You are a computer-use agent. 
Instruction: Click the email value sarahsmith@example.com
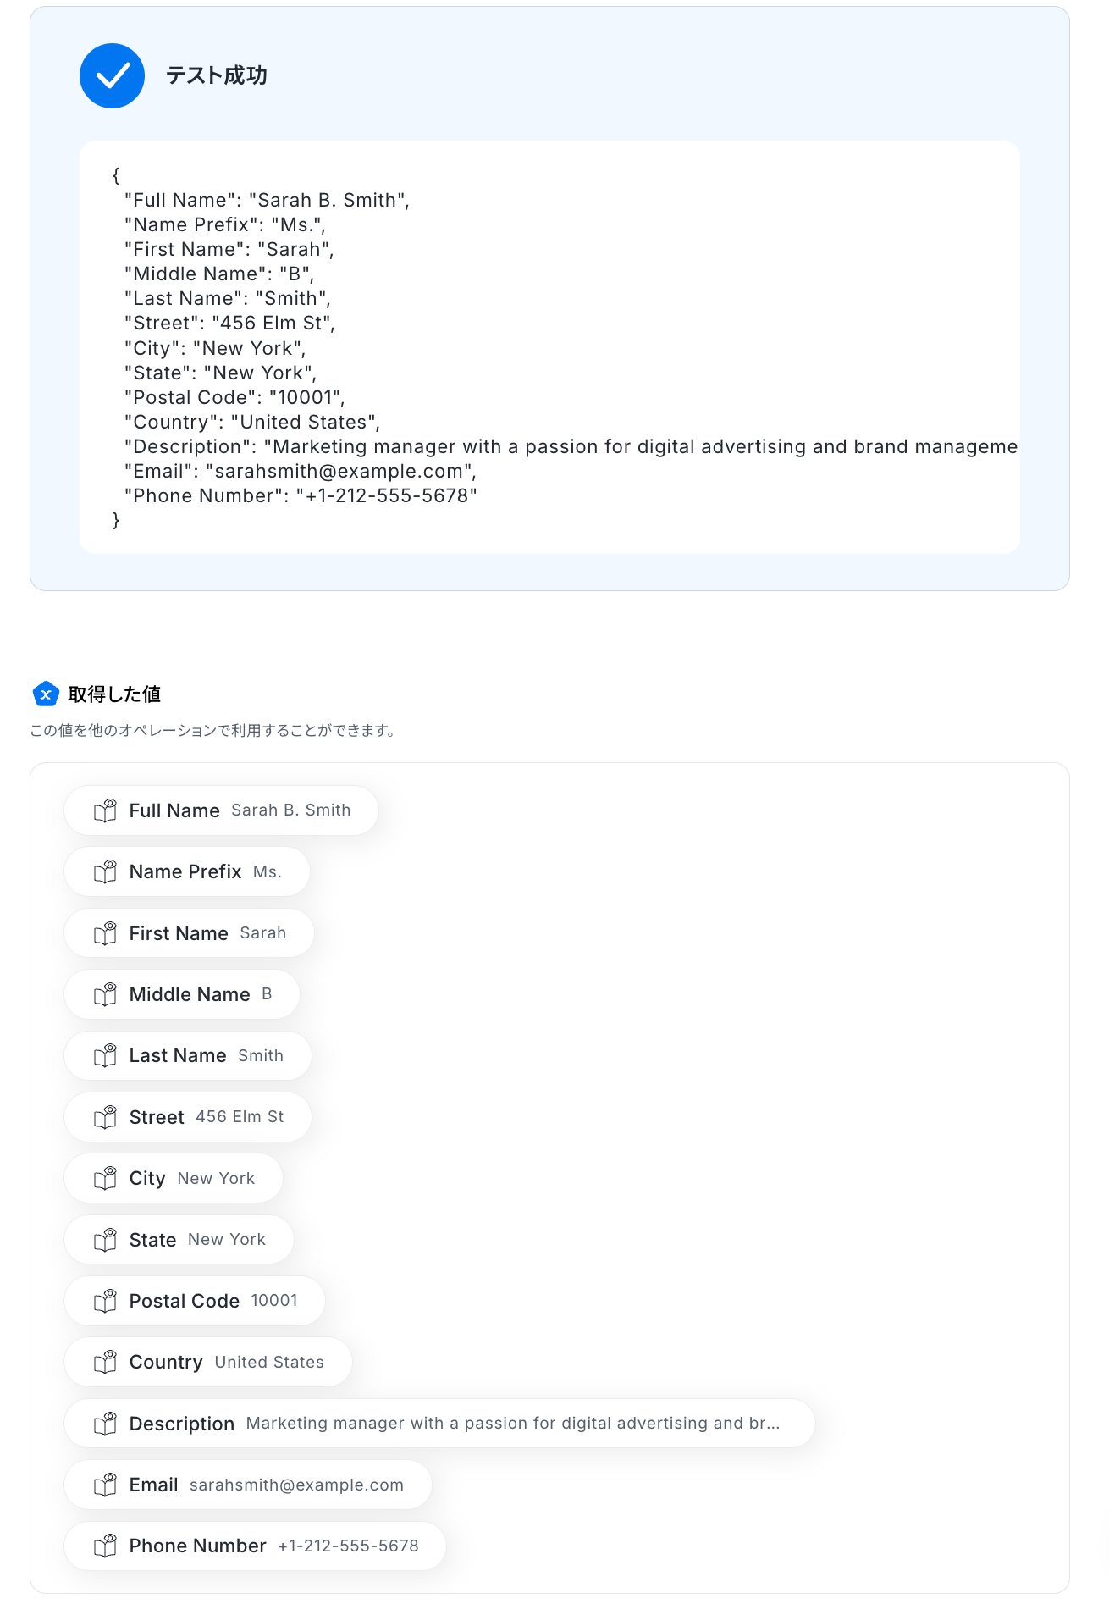tap(296, 1485)
